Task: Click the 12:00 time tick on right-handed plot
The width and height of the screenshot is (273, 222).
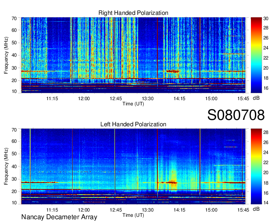Action: (x=84, y=99)
